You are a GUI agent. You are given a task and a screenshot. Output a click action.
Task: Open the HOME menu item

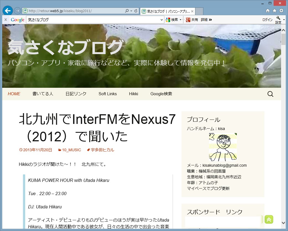tap(14, 94)
